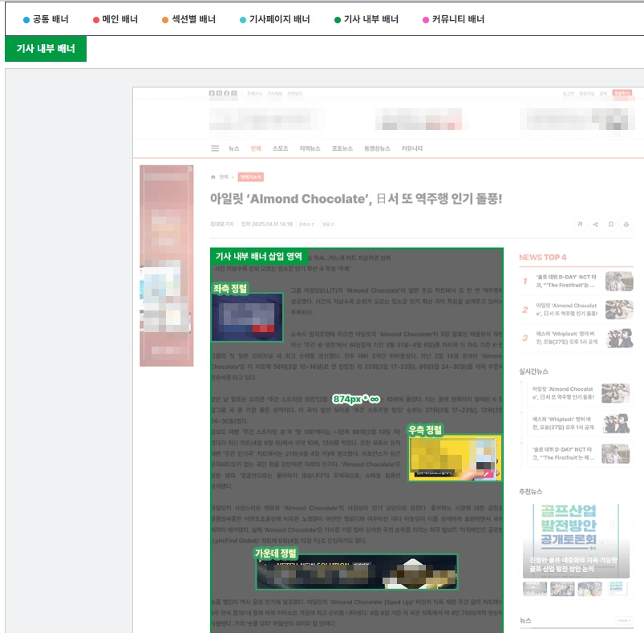Click the 실시간뉴스 section heading

533,371
